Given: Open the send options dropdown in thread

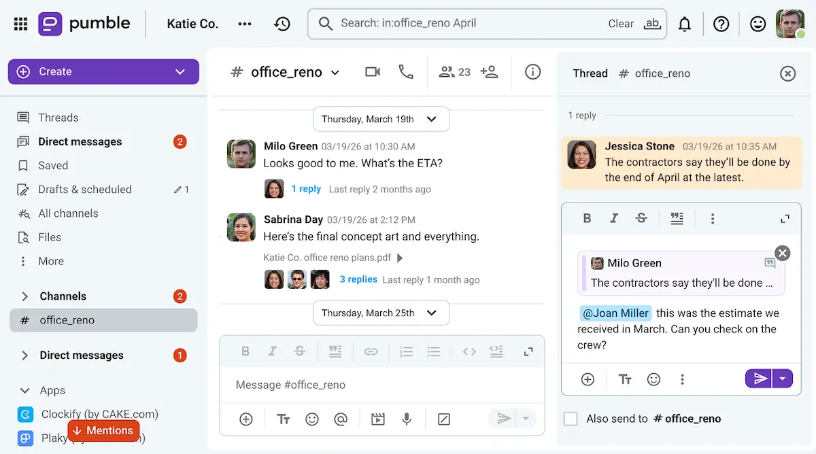Looking at the screenshot, I should point(783,379).
